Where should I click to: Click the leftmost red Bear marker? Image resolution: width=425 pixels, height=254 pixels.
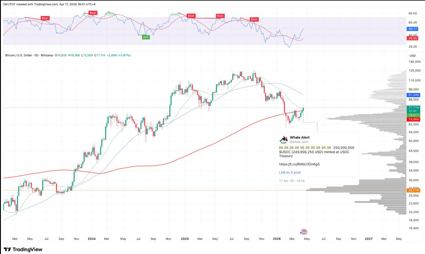pyautogui.click(x=45, y=18)
